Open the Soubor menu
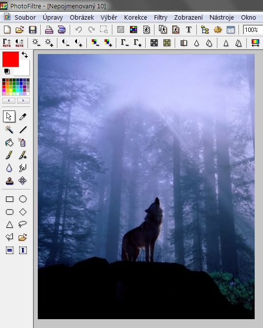 click(x=25, y=17)
